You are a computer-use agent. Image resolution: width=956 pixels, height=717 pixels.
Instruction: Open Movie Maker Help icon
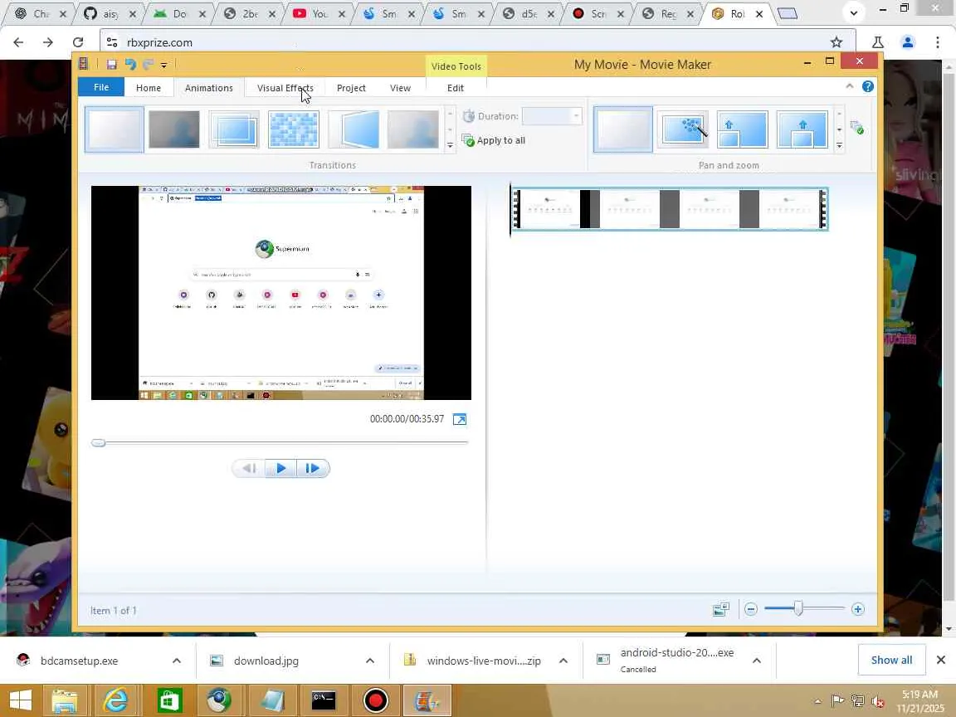867,86
